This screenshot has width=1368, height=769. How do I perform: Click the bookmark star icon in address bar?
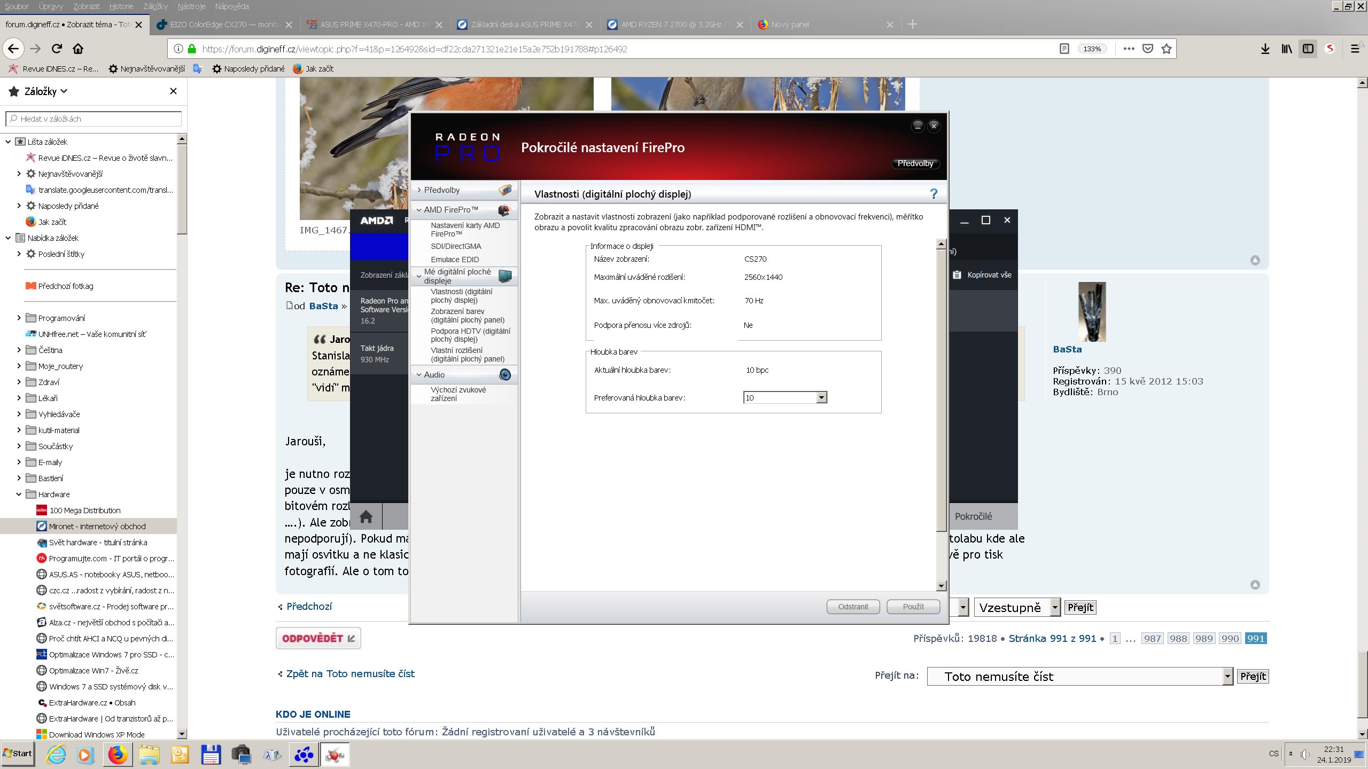click(1167, 49)
